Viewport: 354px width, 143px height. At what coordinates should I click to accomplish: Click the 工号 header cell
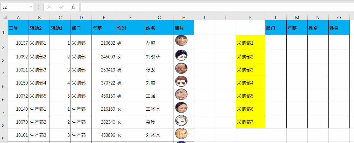[18, 28]
